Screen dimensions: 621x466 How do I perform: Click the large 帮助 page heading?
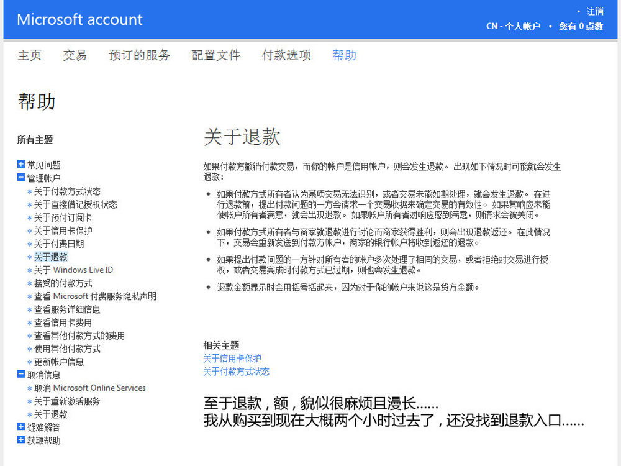pyautogui.click(x=37, y=101)
